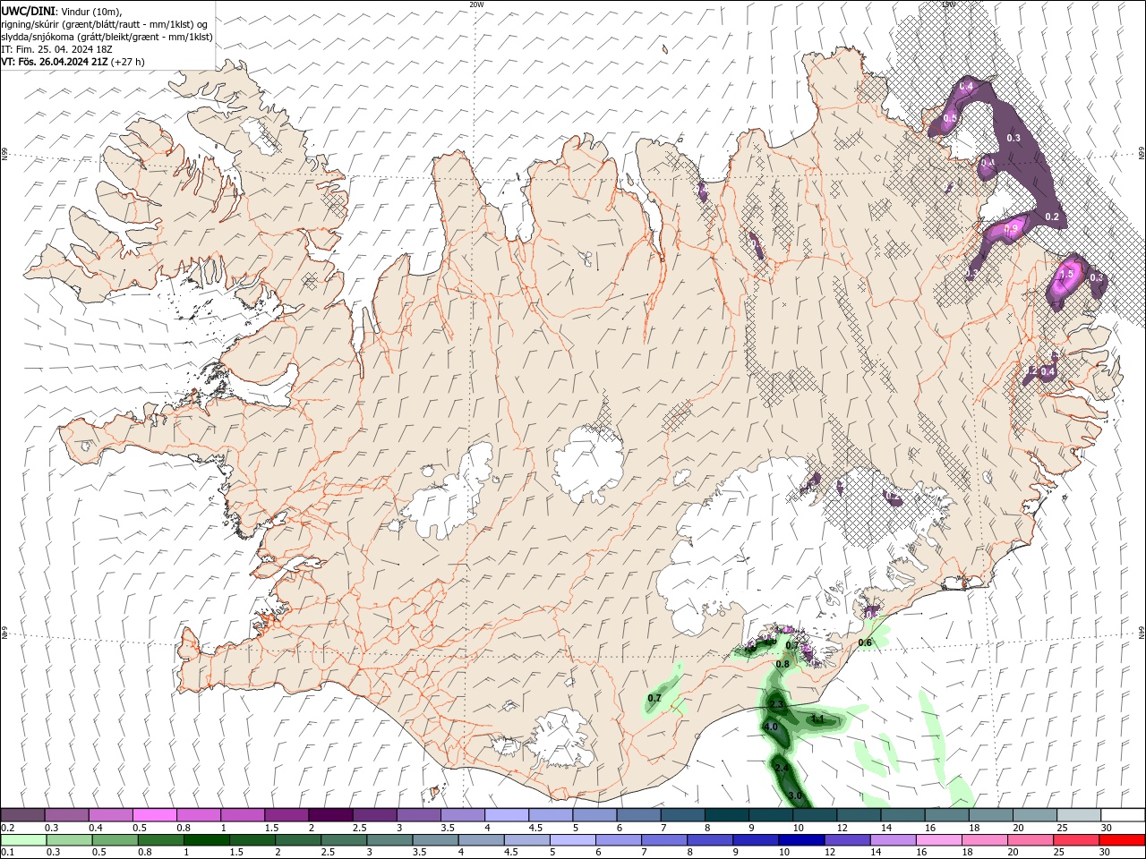
Task: Click the "1.1" rain value on the map
Action: 817,719
